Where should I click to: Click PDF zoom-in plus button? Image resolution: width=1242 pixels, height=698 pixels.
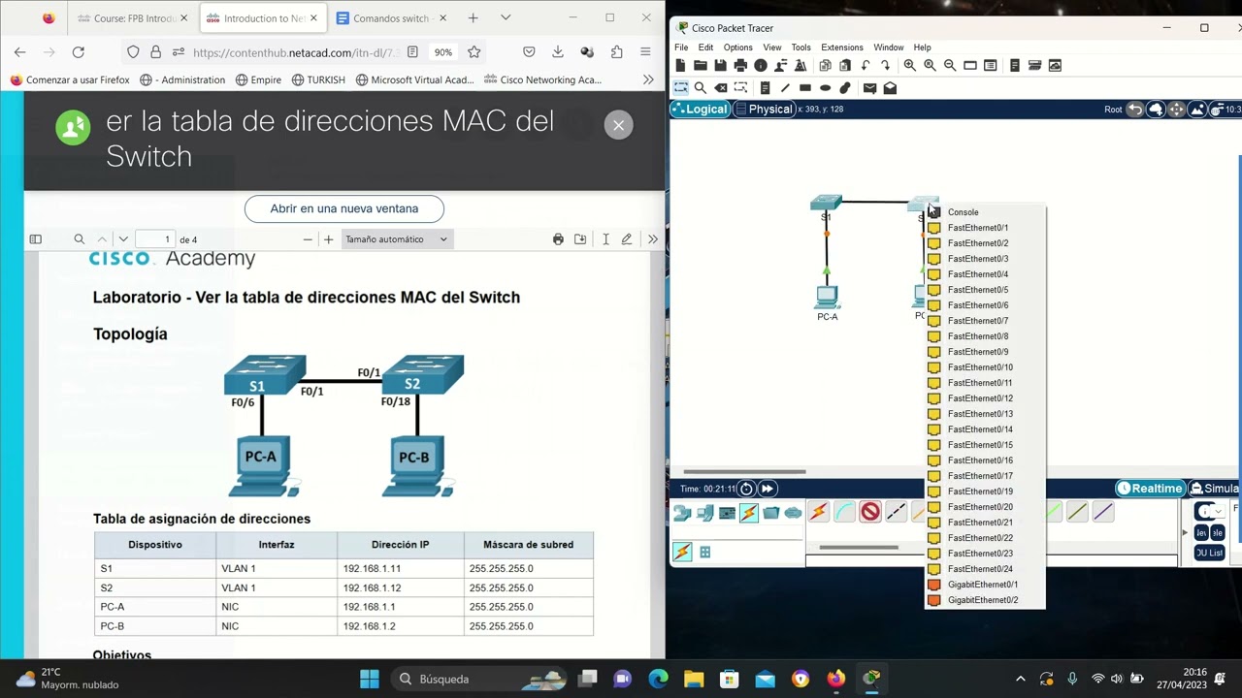(x=328, y=239)
